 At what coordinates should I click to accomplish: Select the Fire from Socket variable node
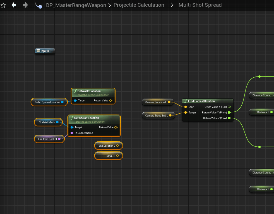(x=47, y=139)
